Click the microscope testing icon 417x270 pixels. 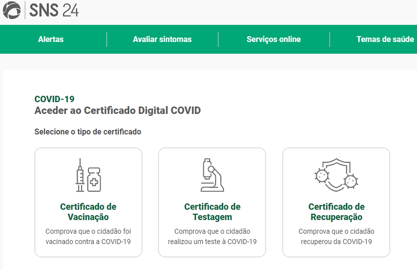[x=212, y=175]
